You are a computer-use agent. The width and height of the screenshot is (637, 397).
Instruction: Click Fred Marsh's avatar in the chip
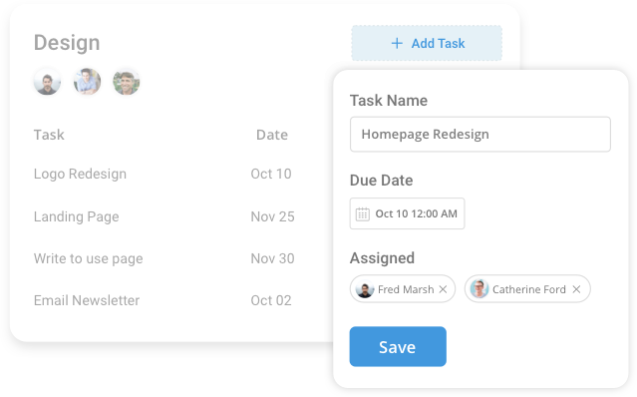click(365, 289)
